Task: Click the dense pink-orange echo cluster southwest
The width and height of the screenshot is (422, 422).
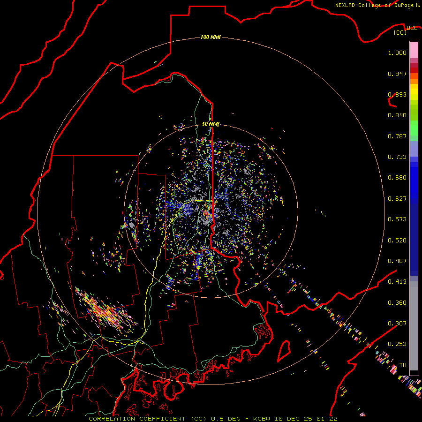Action: coord(106,312)
